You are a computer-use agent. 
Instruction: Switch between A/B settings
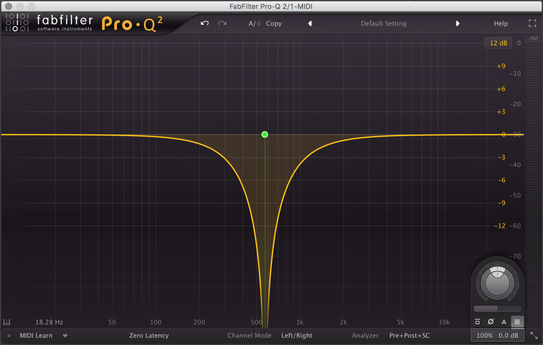pyautogui.click(x=254, y=23)
